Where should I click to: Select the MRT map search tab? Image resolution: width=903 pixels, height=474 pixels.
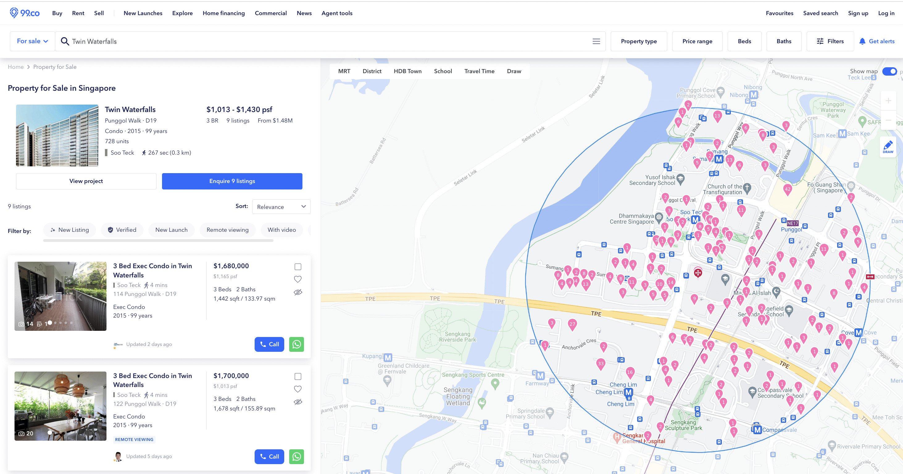[x=344, y=71]
